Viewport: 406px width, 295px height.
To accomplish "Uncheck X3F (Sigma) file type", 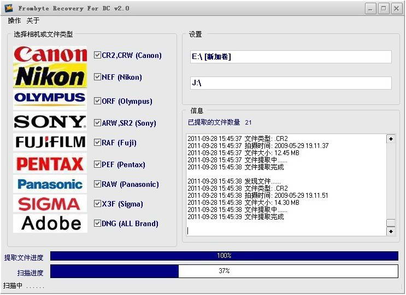I will [97, 204].
